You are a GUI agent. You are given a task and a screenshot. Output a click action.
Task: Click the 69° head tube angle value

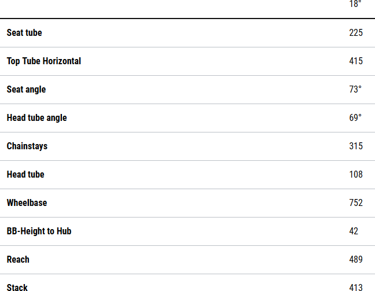[x=355, y=118]
